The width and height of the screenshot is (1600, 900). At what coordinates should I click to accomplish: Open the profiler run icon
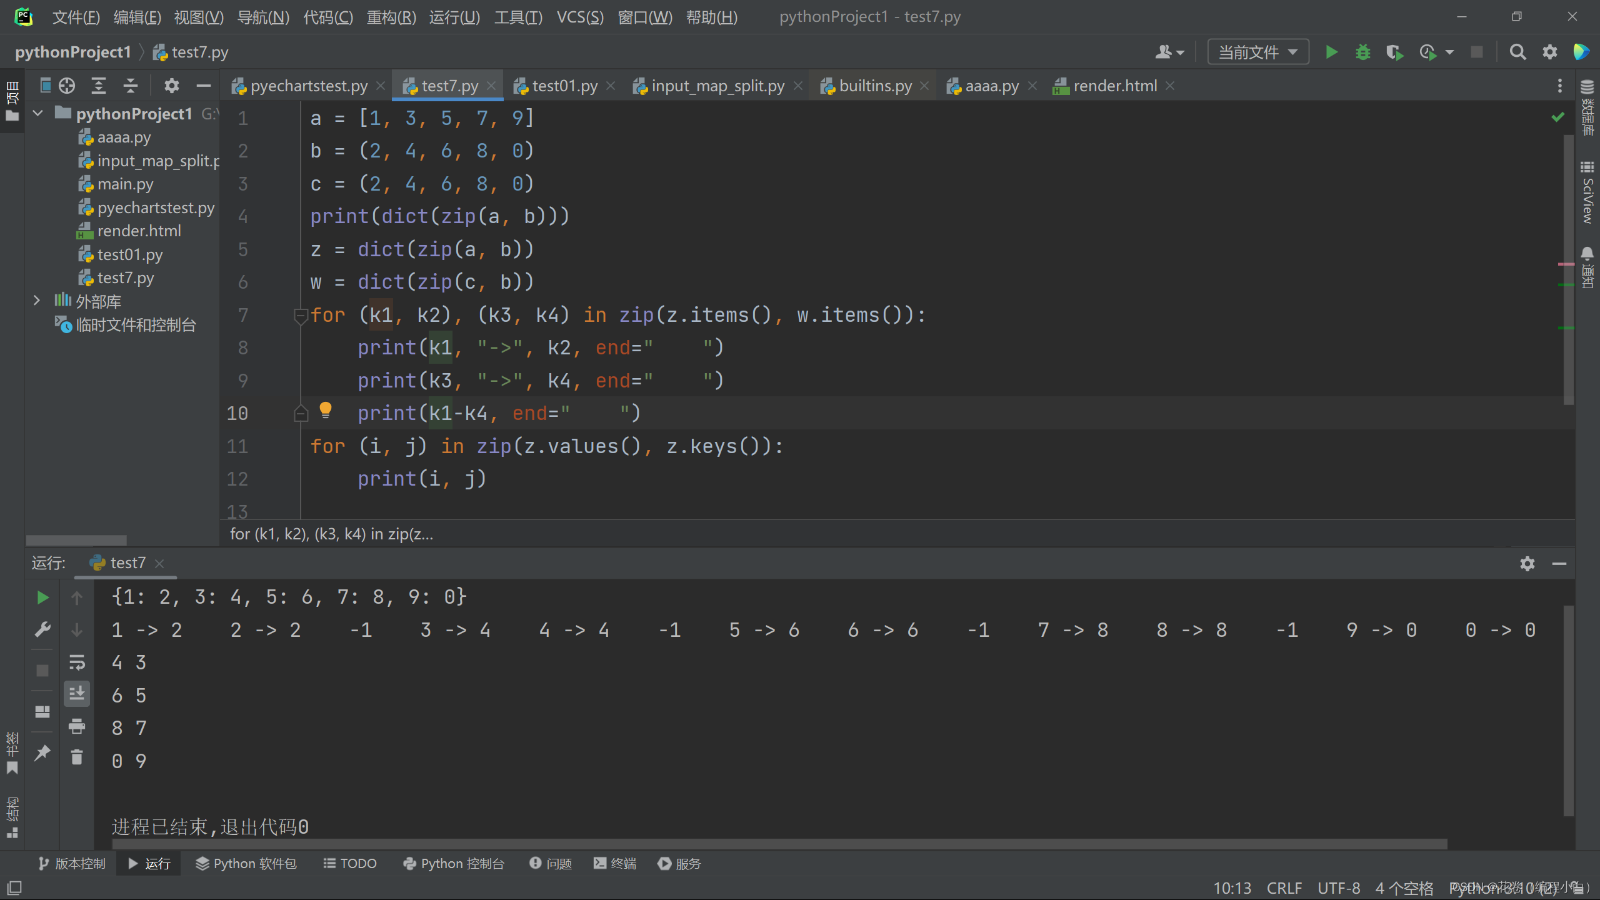tap(1427, 52)
